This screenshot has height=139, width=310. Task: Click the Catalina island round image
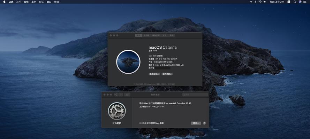[128, 62]
